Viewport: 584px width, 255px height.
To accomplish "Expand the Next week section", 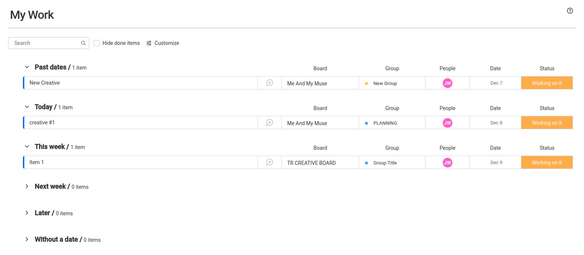I will point(27,187).
